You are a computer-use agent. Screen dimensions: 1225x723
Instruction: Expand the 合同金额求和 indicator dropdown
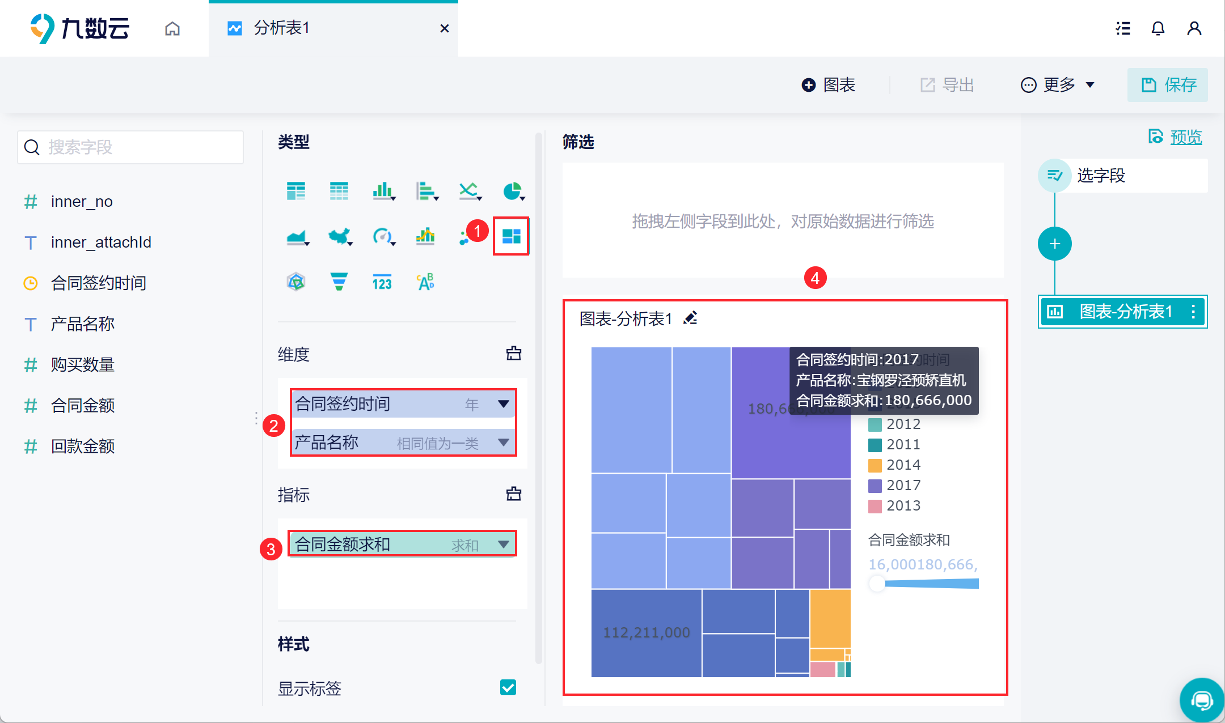click(503, 545)
